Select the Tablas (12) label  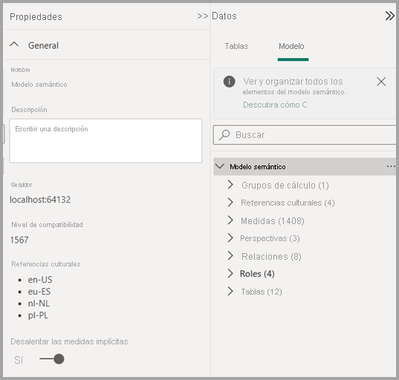click(262, 292)
